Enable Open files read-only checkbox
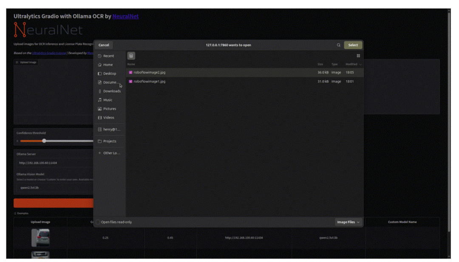 [x=98, y=222]
